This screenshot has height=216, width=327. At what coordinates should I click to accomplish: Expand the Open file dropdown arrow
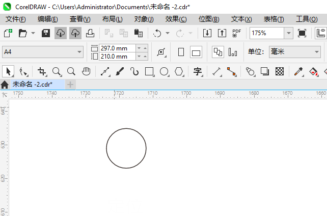(33, 33)
